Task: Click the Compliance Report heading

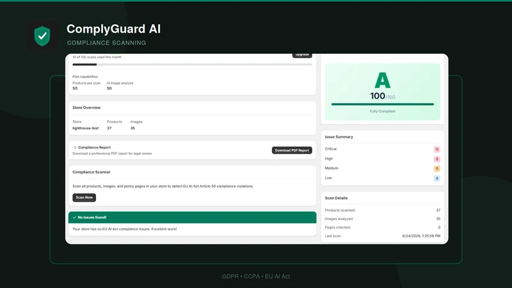Action: click(94, 147)
